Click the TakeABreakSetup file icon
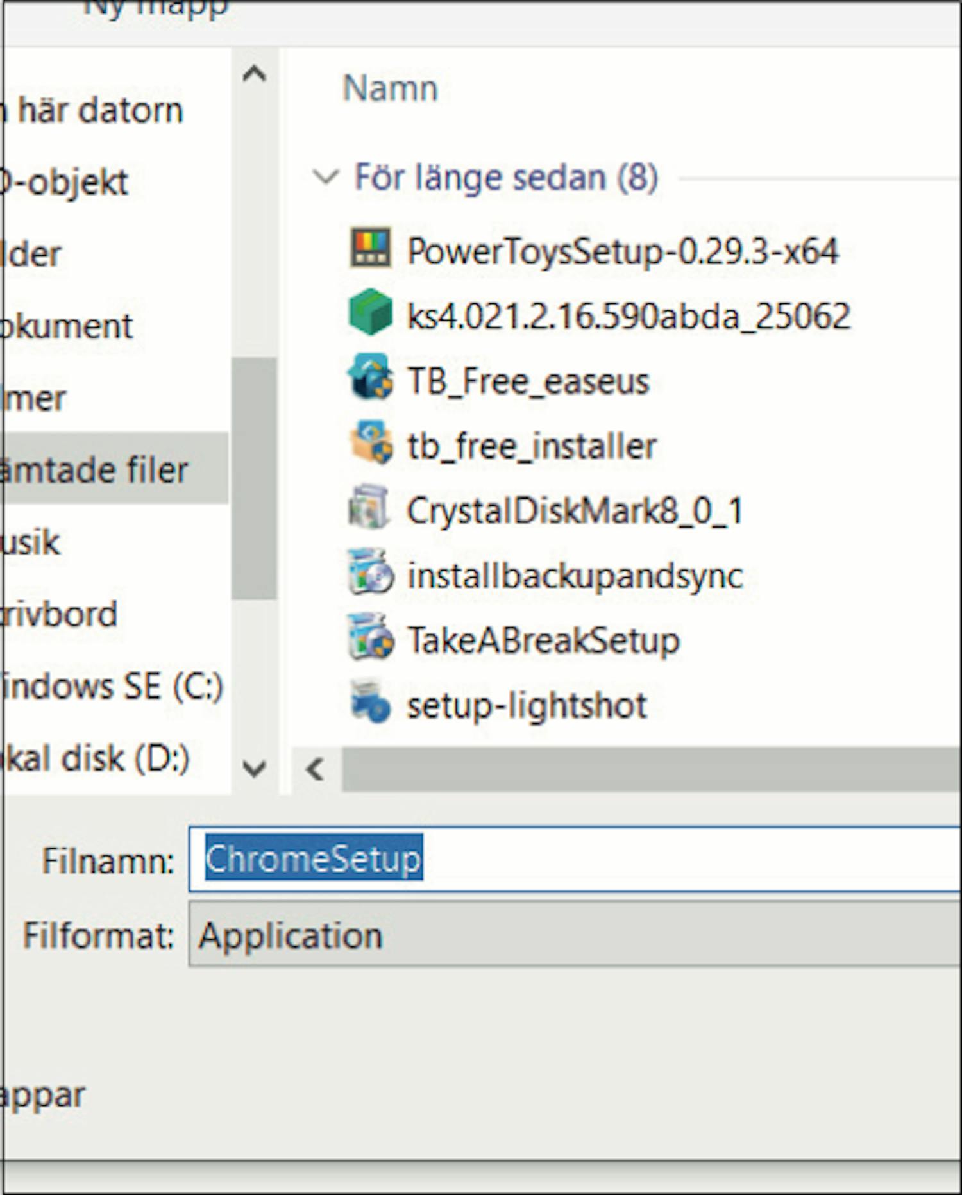Viewport: 962px width, 1195px height. pyautogui.click(x=370, y=637)
